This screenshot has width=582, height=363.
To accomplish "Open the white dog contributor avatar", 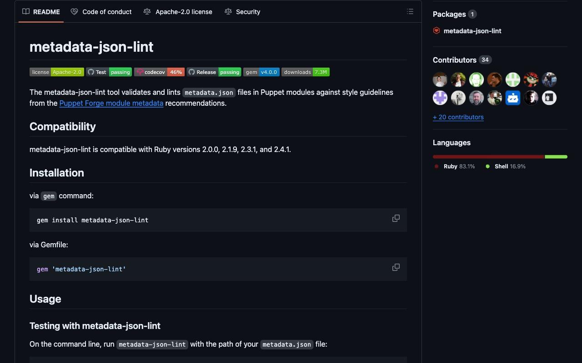I will (x=458, y=98).
